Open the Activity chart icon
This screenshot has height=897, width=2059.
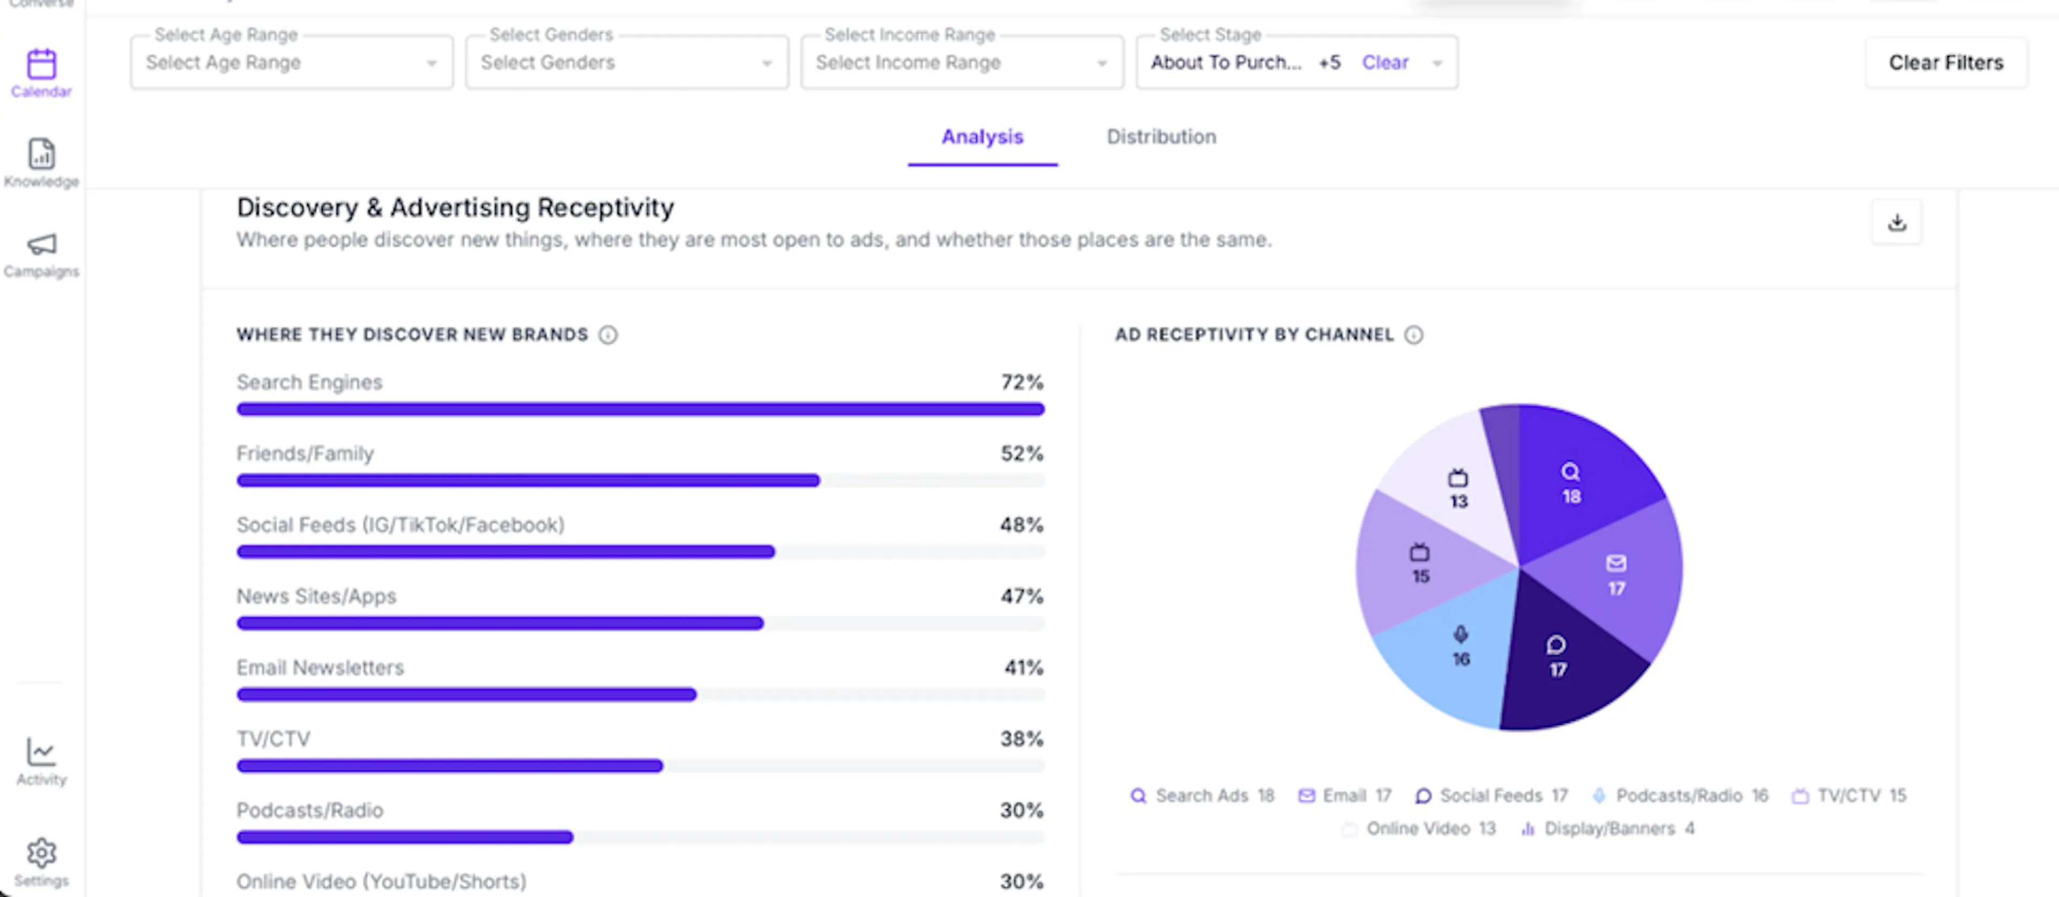pyautogui.click(x=41, y=752)
